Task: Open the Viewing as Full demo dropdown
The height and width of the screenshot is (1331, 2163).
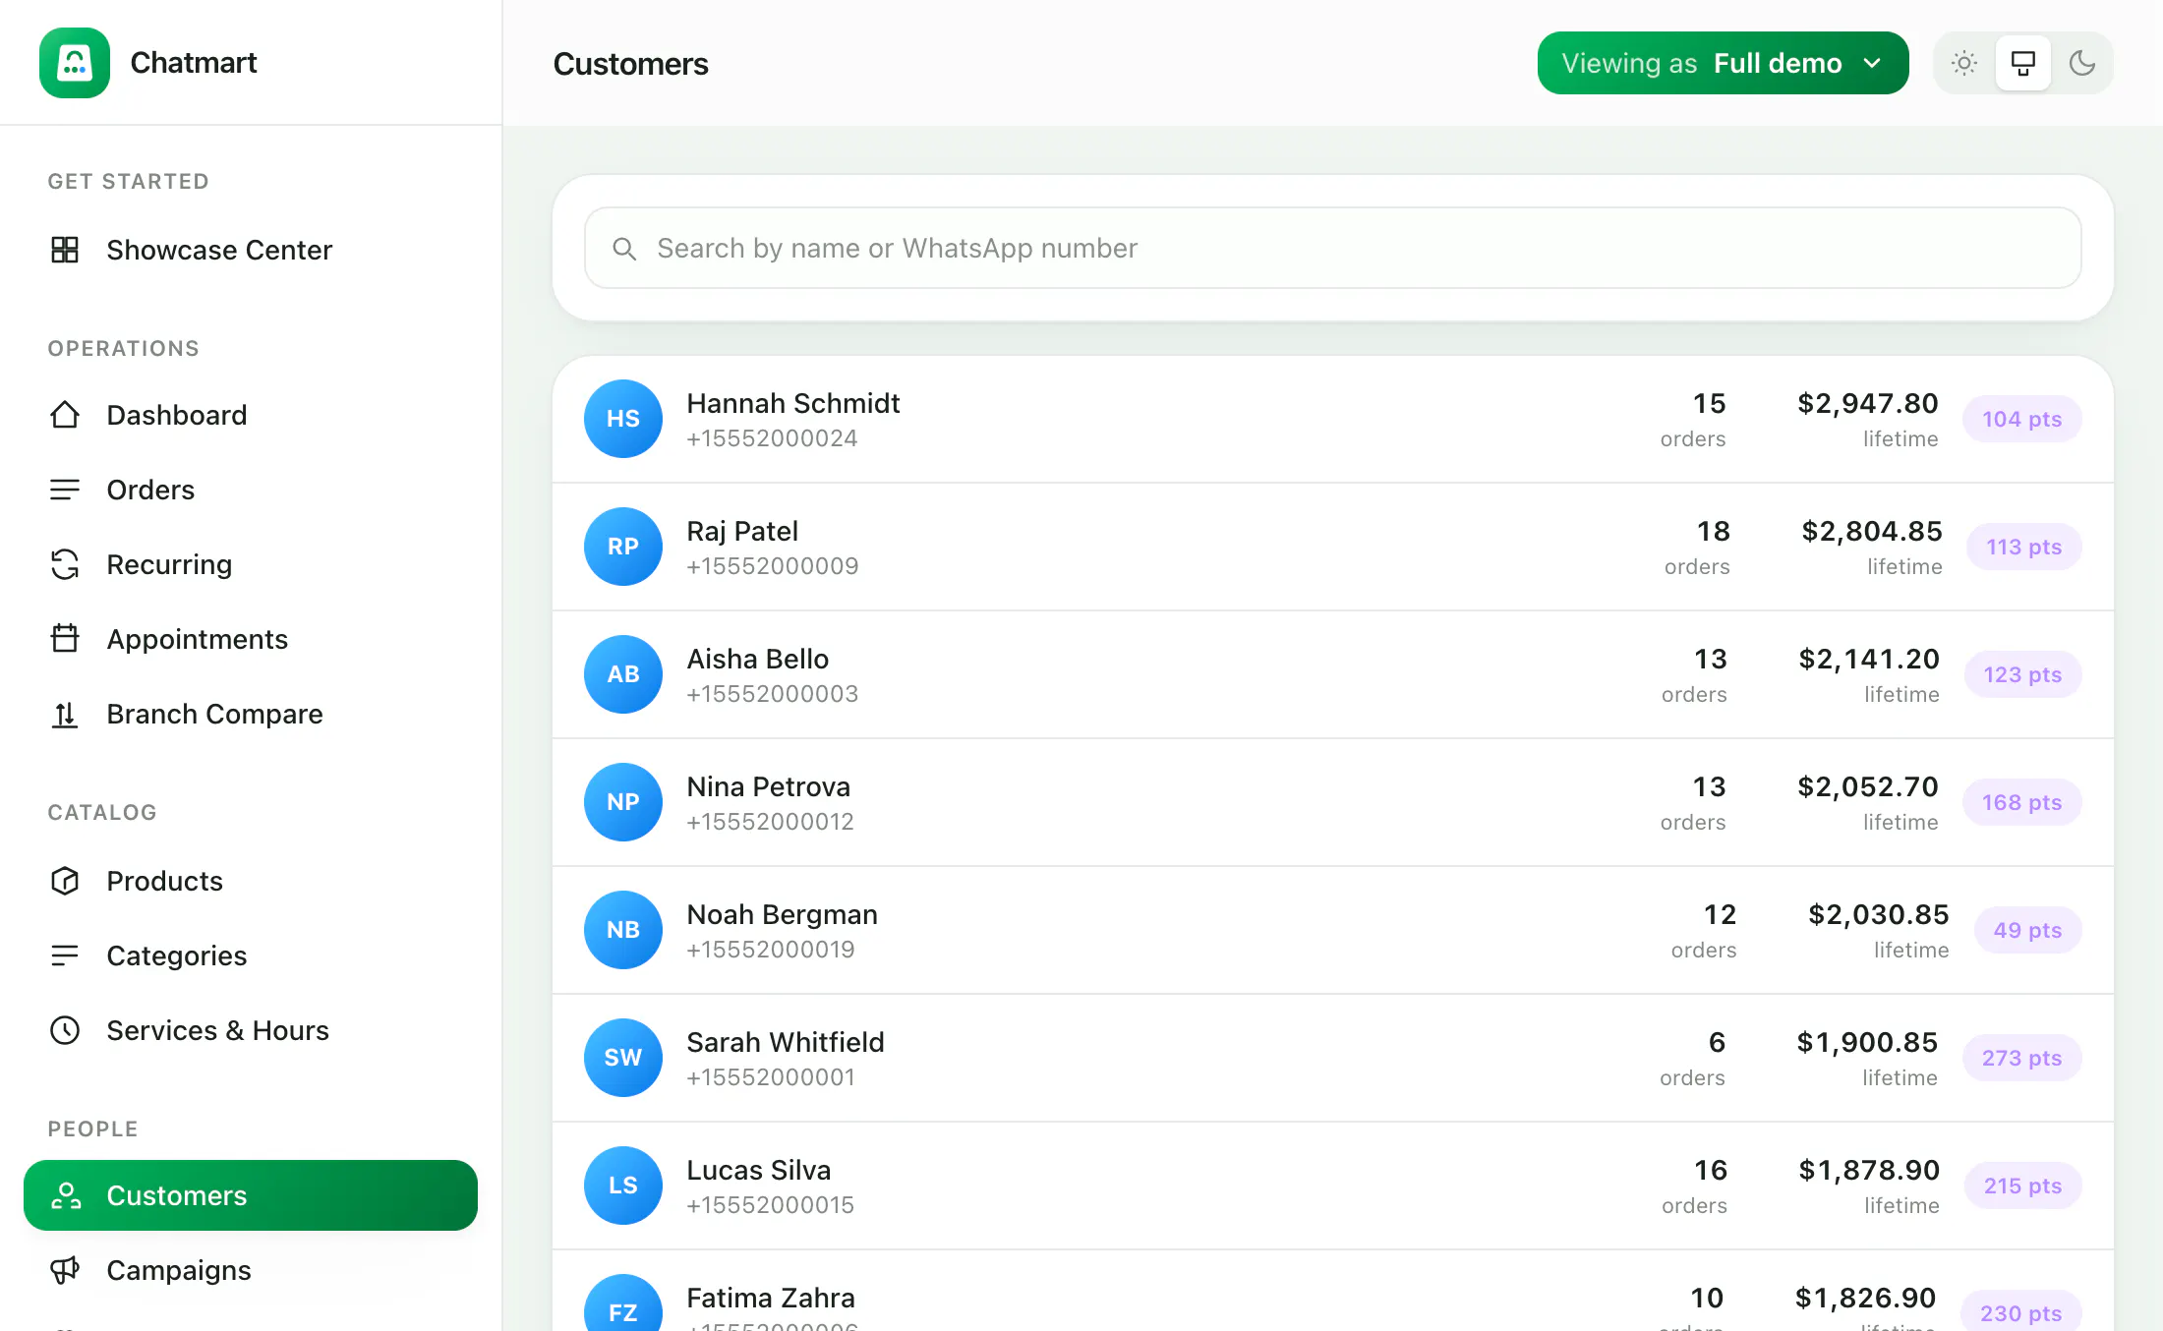Action: point(1723,63)
